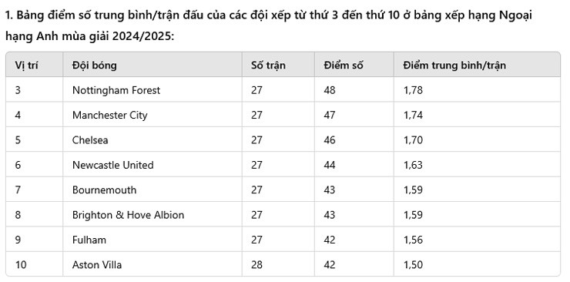Click the 1,78 average points value
The width and height of the screenshot is (570, 282).
click(x=413, y=90)
